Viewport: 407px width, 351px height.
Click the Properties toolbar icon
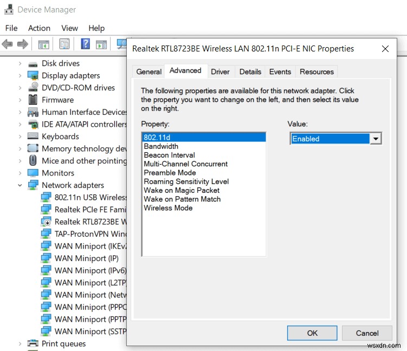(x=64, y=44)
